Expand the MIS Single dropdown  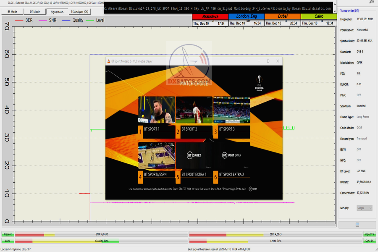[364, 208]
